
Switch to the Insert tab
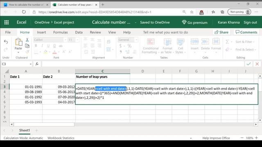point(41,32)
